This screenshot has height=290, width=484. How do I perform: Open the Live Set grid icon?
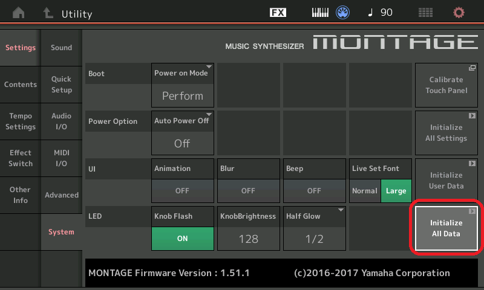pyautogui.click(x=425, y=13)
